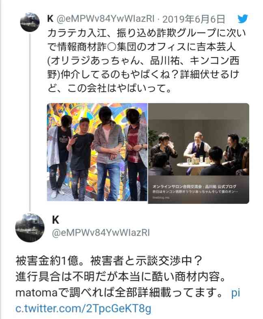
Task: Open the @eMPWv84YwWIazRI handle in top tweet
Action: point(106,19)
